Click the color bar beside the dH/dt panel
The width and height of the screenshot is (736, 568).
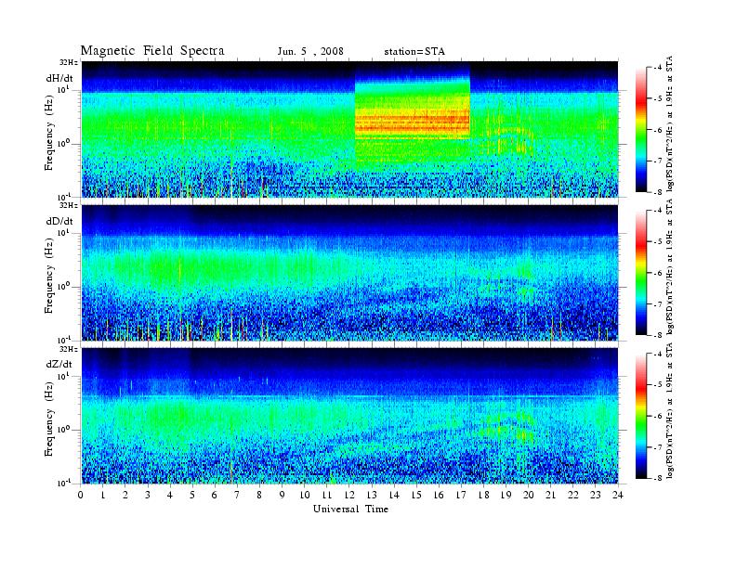(640, 130)
